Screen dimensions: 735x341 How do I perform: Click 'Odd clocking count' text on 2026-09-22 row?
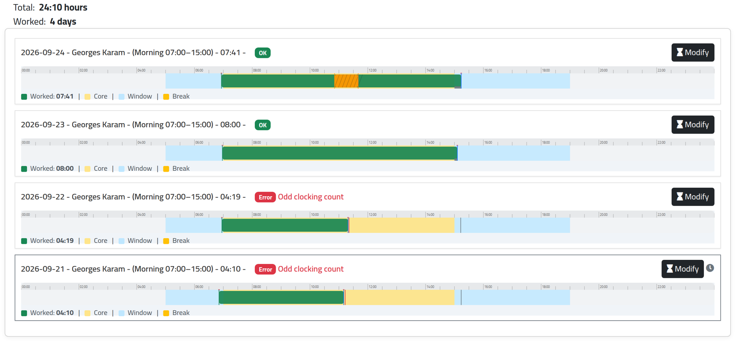(x=311, y=197)
